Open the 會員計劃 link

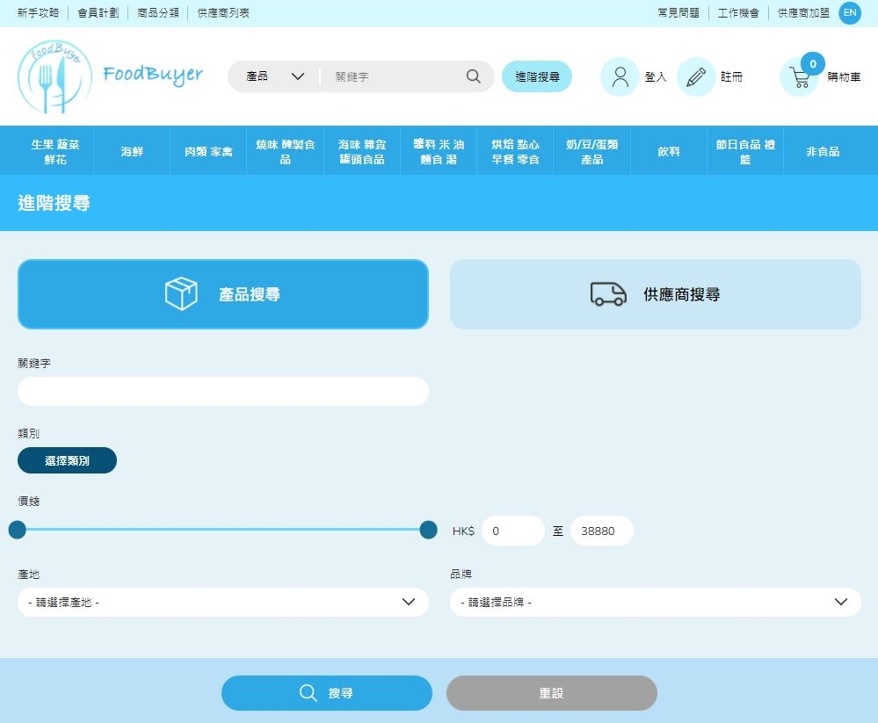(x=98, y=12)
